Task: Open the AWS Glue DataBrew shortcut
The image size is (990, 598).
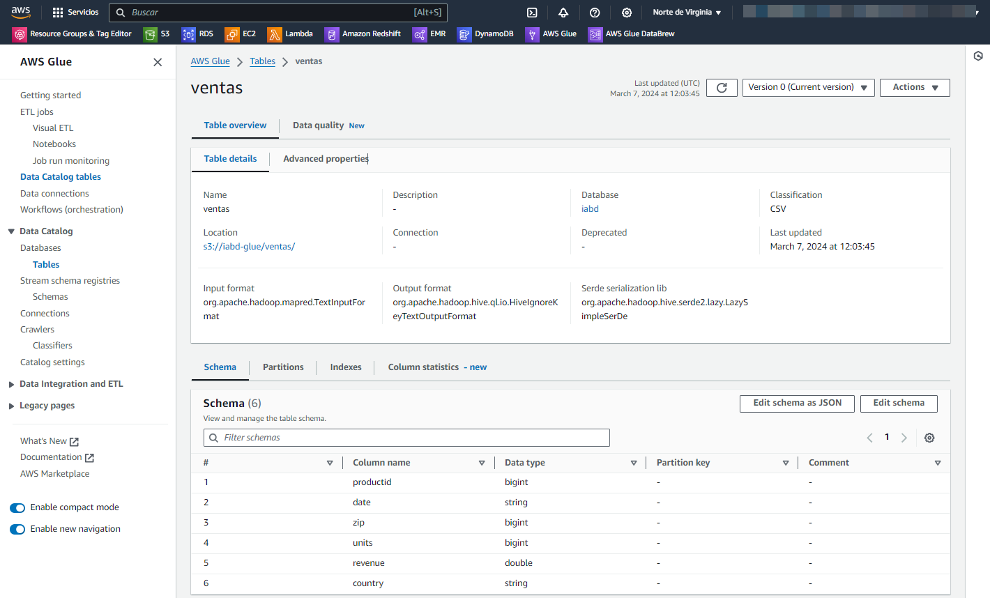Action: (632, 33)
